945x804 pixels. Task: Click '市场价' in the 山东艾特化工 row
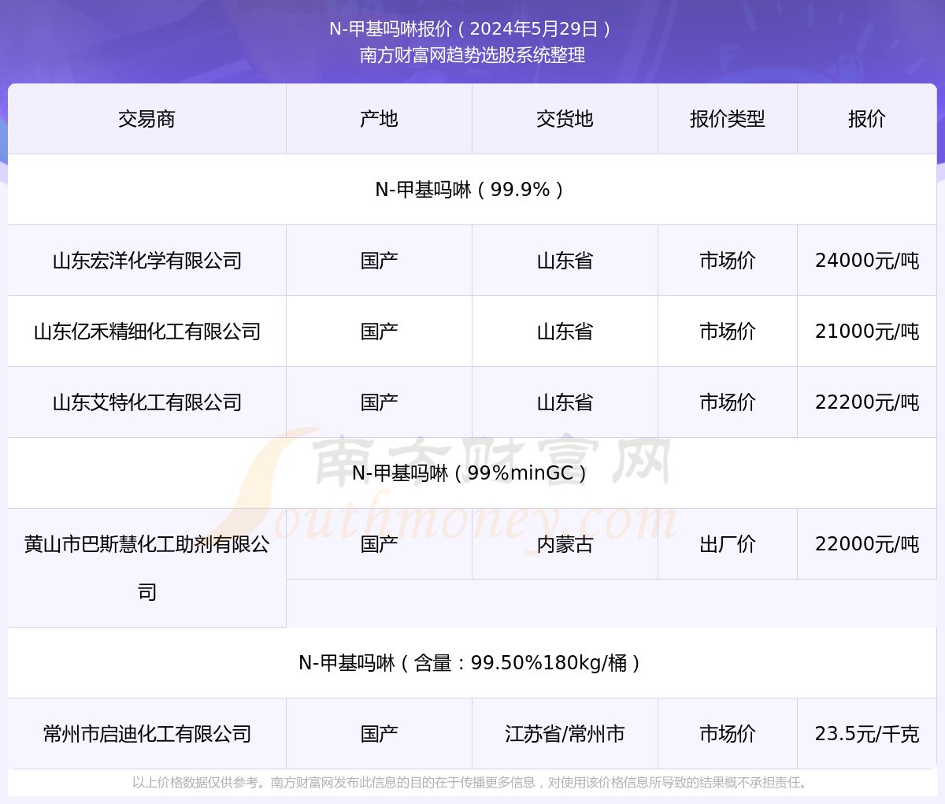tap(728, 402)
